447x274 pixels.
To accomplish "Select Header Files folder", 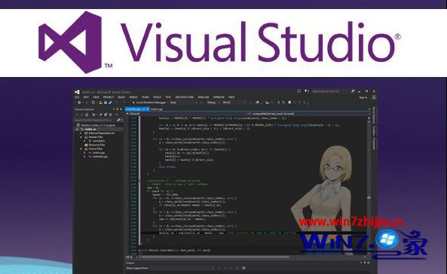I will (93, 137).
